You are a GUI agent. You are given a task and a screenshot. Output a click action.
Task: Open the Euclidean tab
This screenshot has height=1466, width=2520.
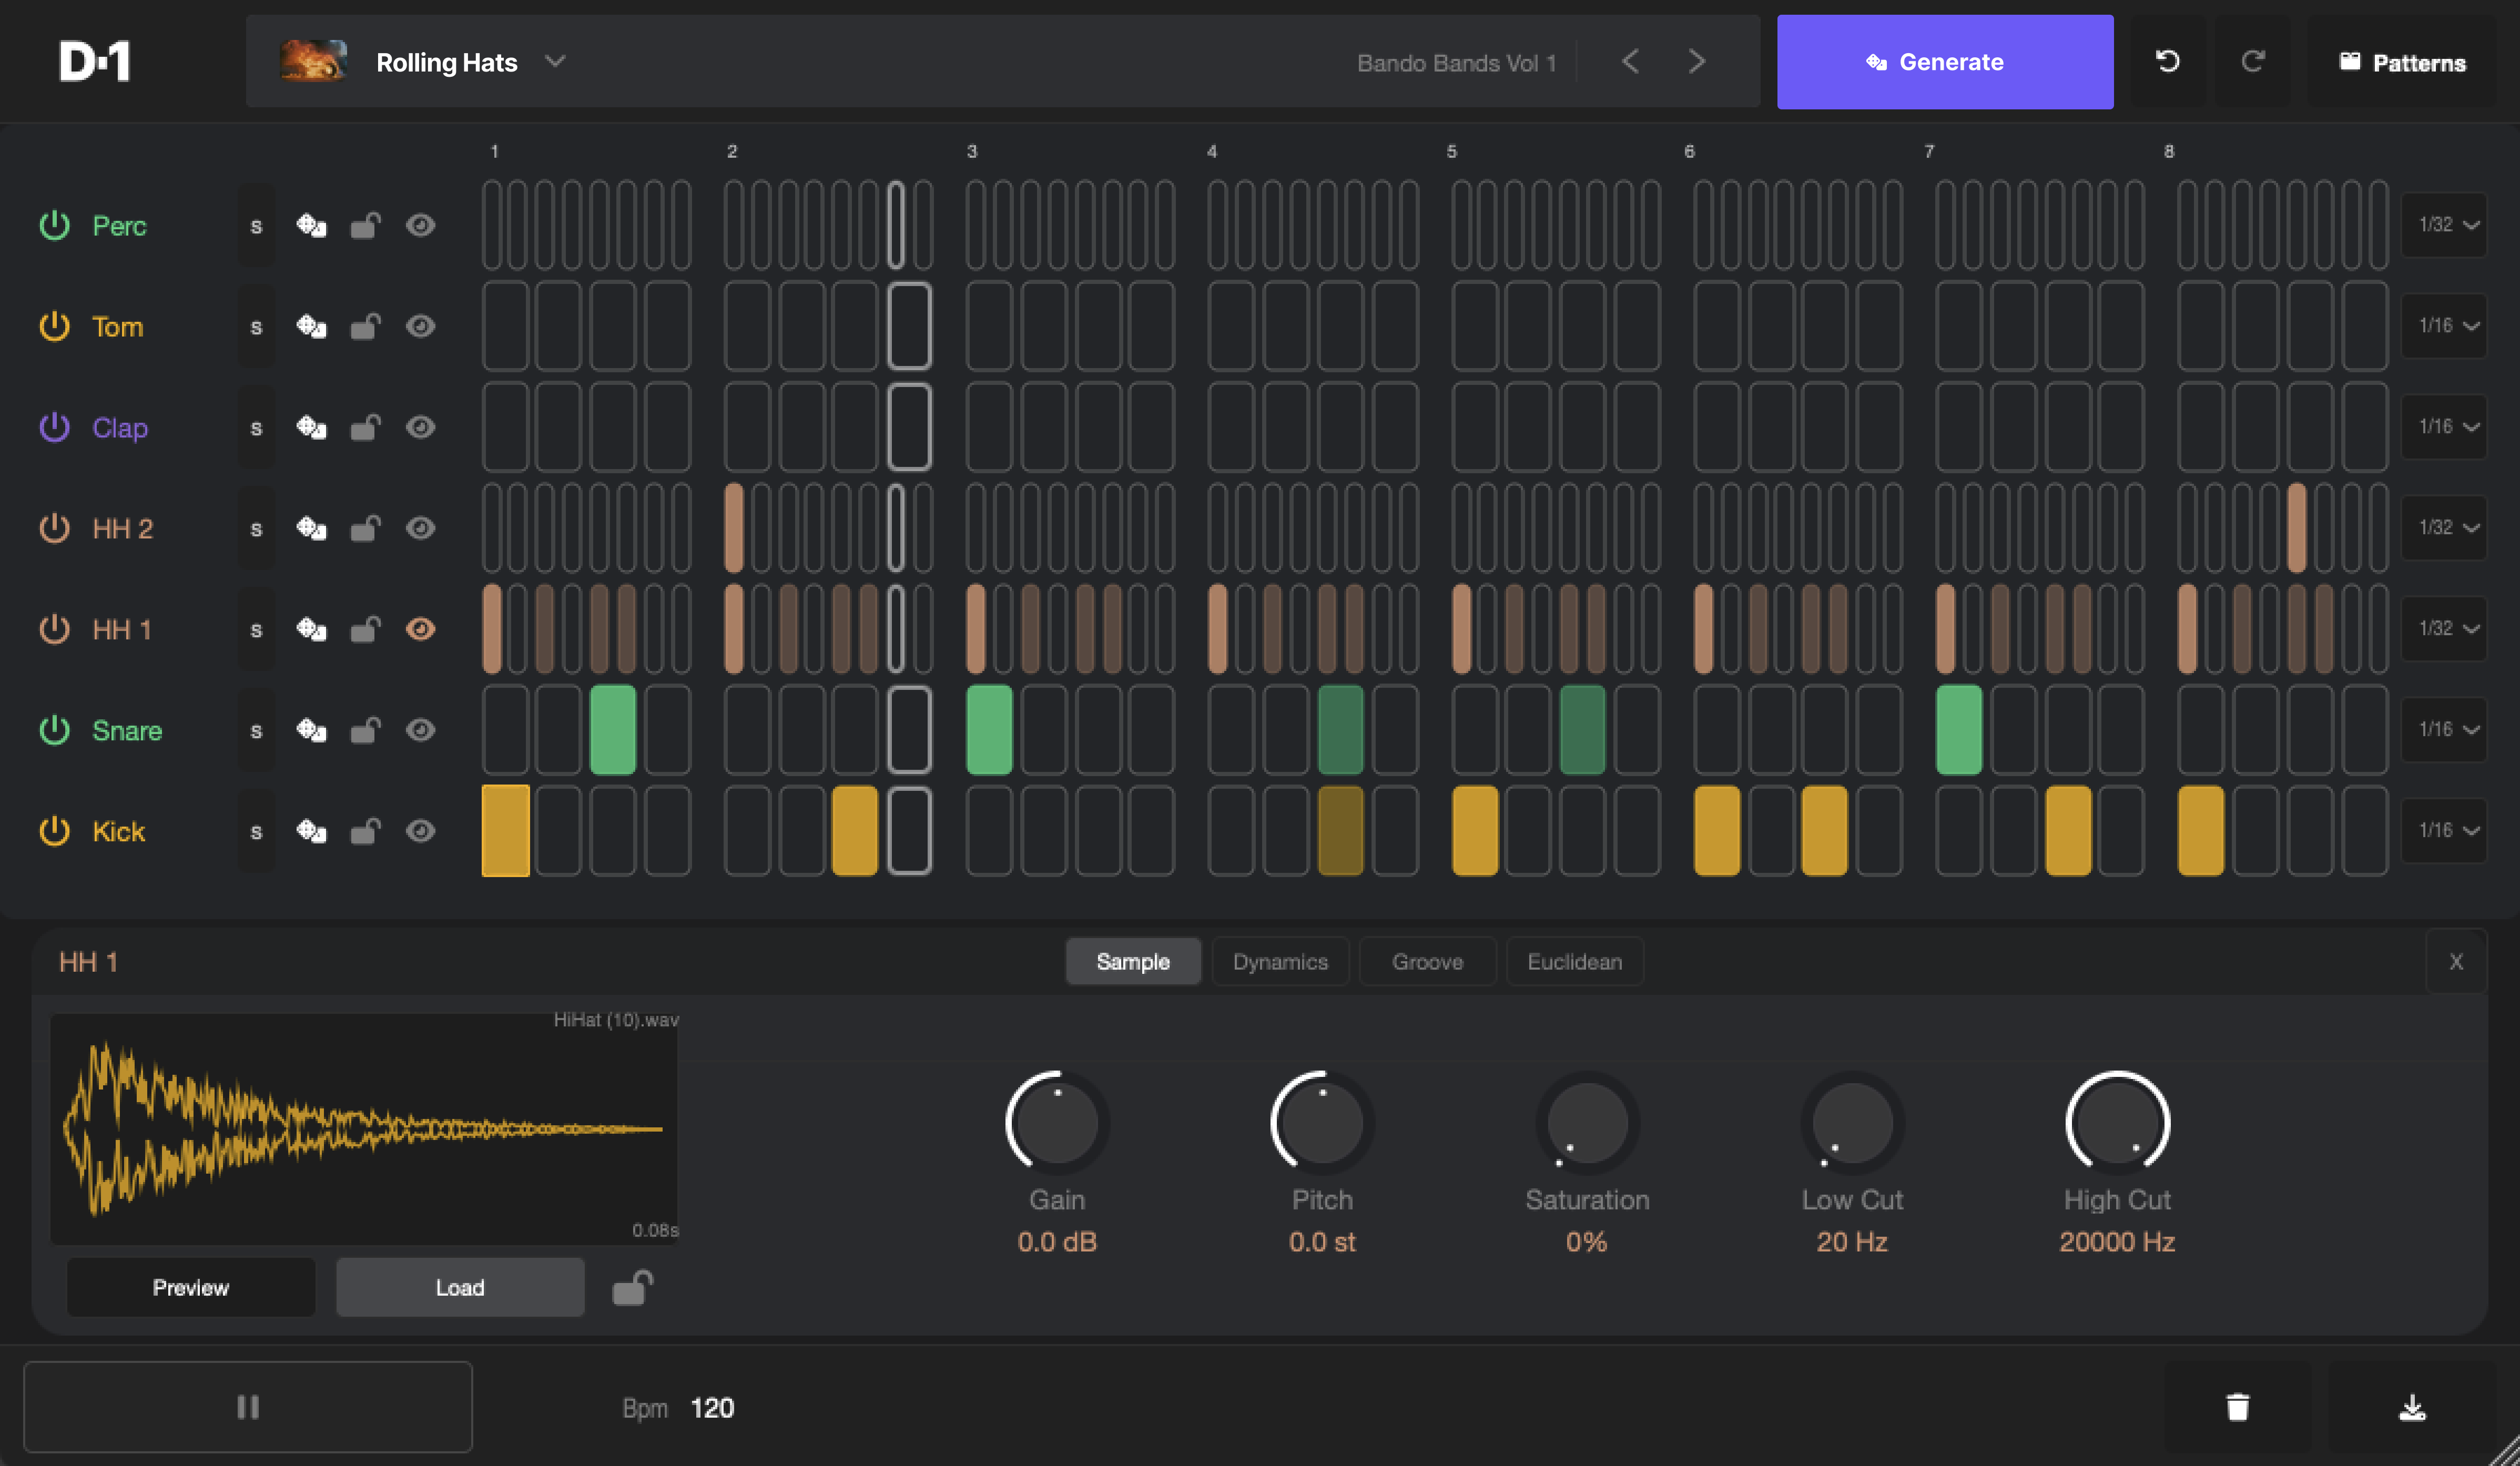click(x=1574, y=962)
